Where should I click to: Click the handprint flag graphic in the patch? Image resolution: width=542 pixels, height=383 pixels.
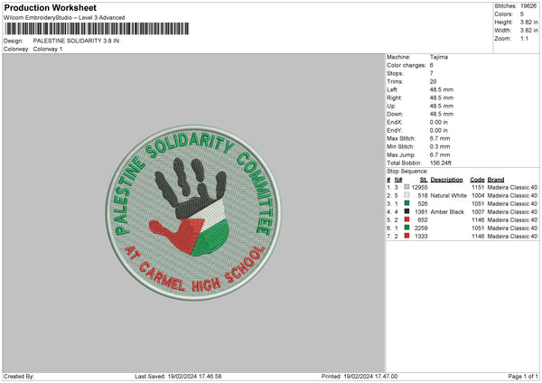pos(189,207)
